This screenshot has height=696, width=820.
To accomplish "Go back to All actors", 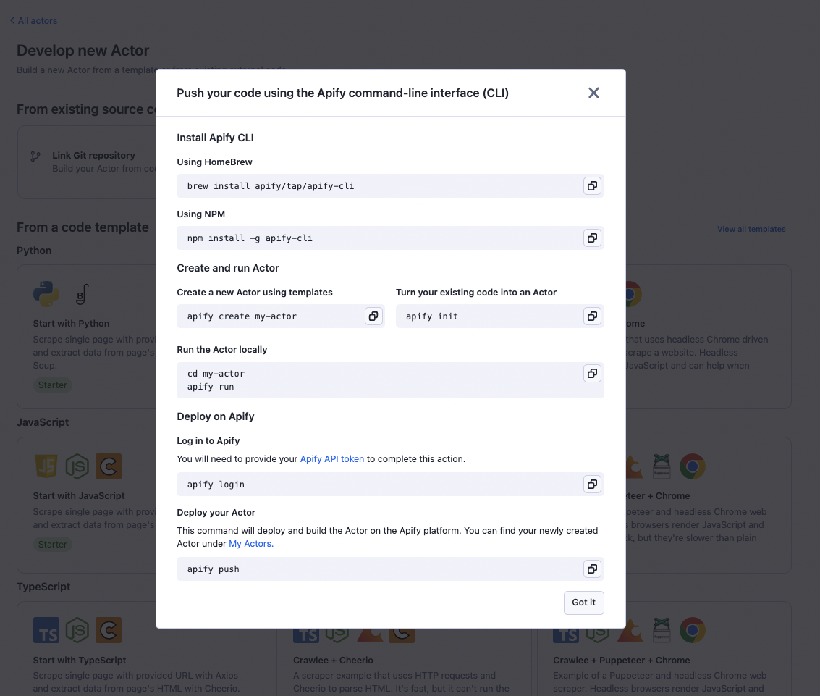I will (x=34, y=21).
